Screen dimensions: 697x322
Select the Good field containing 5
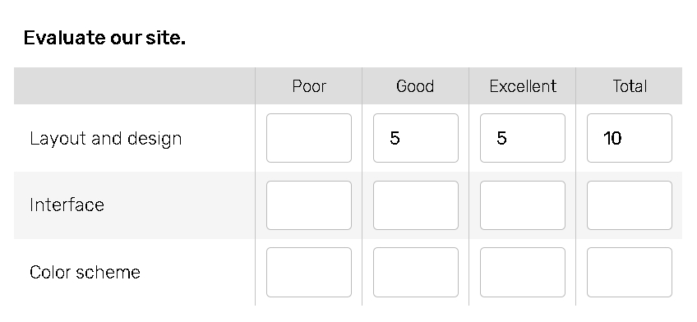click(x=416, y=138)
